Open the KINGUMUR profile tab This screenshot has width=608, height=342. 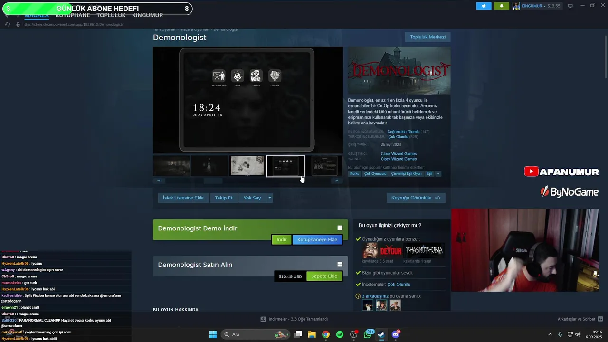[x=147, y=16]
